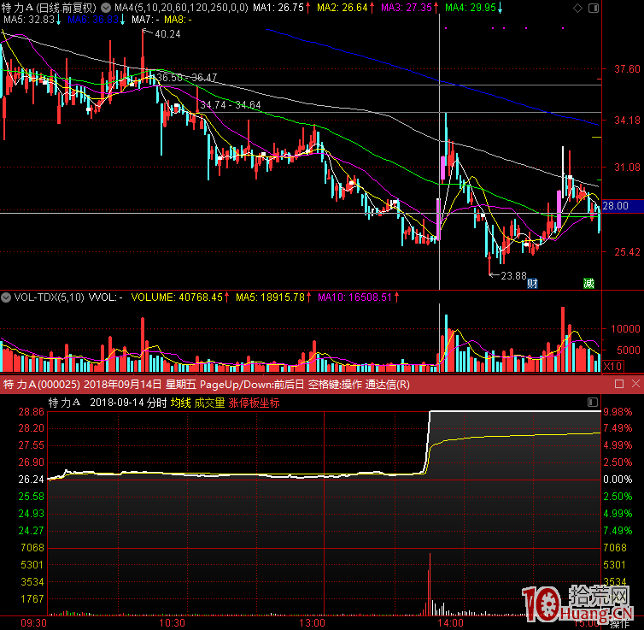Click the 23.88 low price annotation
This screenshot has height=630, width=644.
[x=513, y=276]
